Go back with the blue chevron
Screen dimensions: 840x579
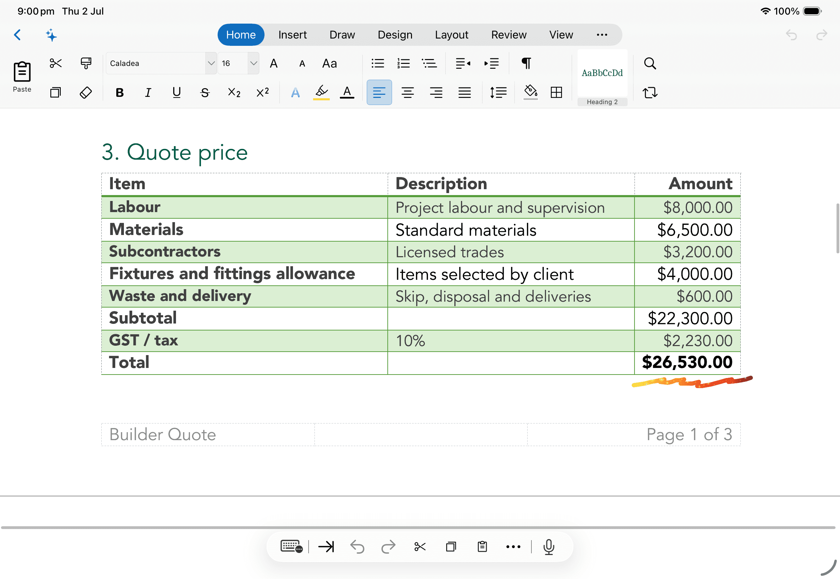pyautogui.click(x=17, y=35)
